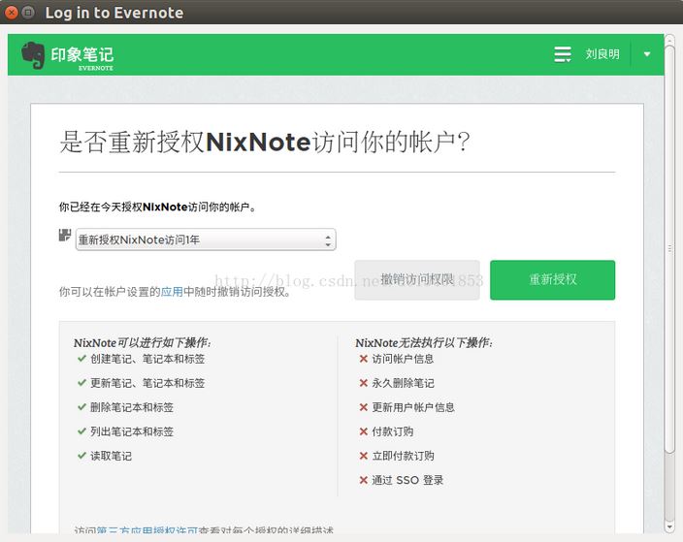Open the 第三方应用授权许可 link
Viewport: 683px width, 542px height.
[x=151, y=531]
